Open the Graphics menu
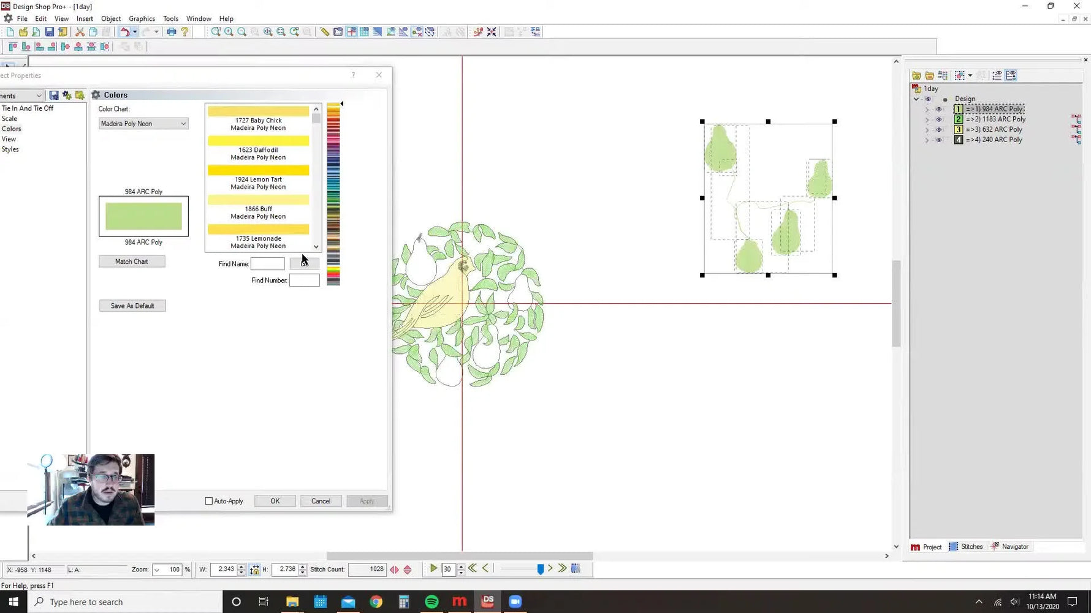Screen dimensions: 1091x613 tap(142, 18)
